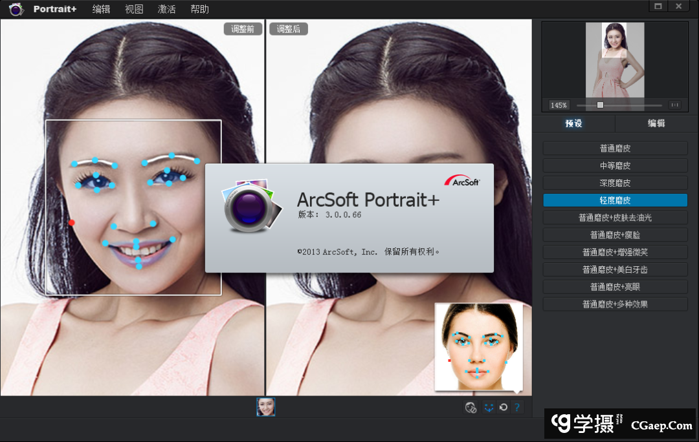The width and height of the screenshot is (699, 442).
Task: Click the Portrait+ logo in the title bar
Action: coord(16,8)
